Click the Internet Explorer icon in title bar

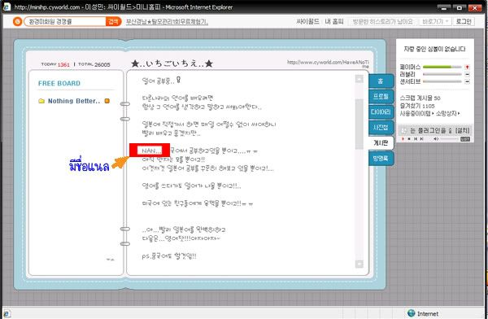click(x=7, y=7)
